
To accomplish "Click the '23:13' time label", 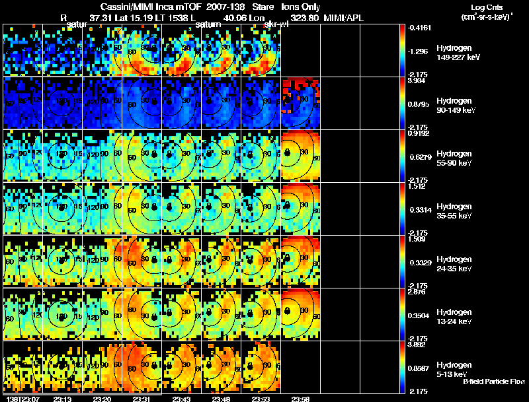I will pos(62,399).
